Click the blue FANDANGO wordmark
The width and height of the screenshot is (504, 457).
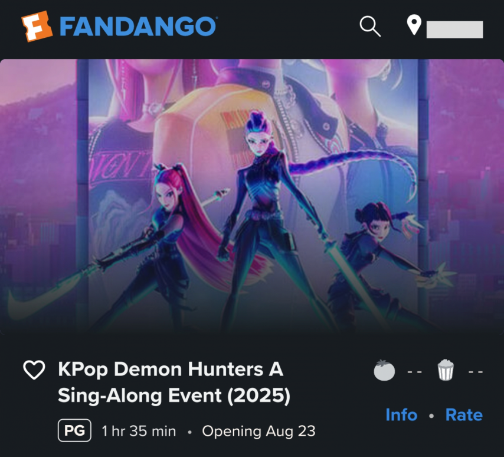point(138,27)
